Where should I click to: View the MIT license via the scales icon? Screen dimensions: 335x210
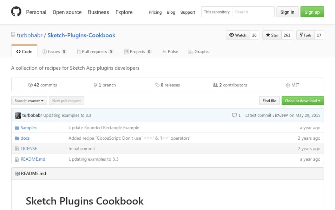coord(288,85)
